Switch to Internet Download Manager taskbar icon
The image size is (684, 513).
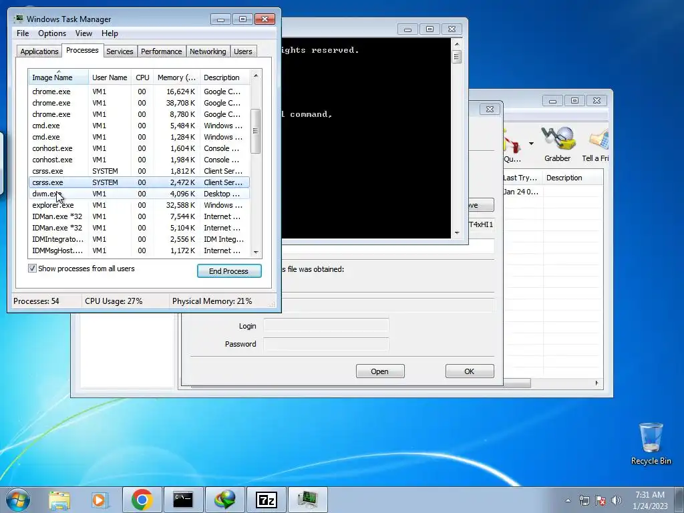[x=224, y=500]
